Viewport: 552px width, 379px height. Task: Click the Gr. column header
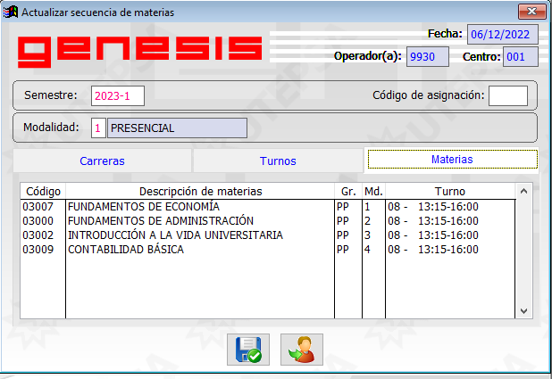[348, 191]
